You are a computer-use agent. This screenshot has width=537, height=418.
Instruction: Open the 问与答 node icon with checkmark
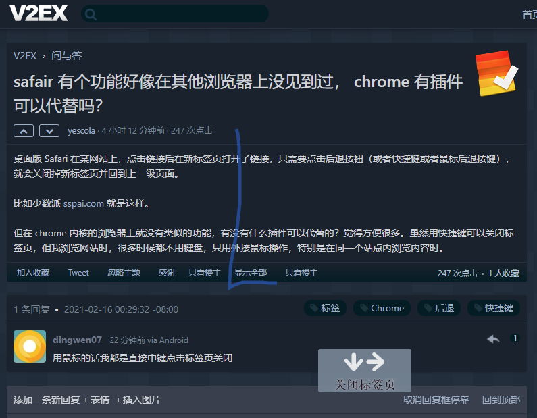[x=497, y=74]
